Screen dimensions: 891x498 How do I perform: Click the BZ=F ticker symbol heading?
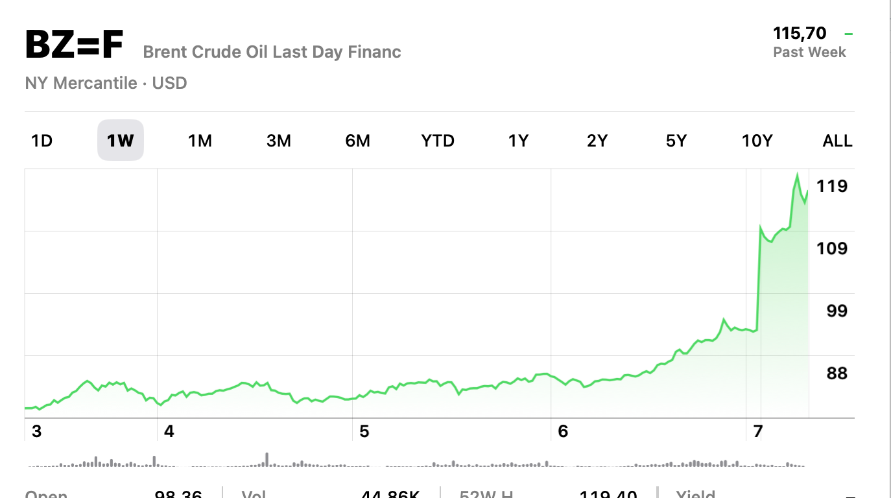(74, 45)
